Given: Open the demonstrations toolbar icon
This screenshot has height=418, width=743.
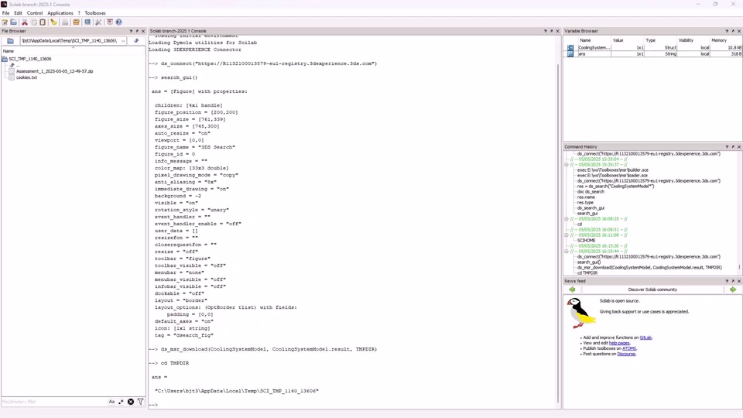Looking at the screenshot, I should click(109, 22).
